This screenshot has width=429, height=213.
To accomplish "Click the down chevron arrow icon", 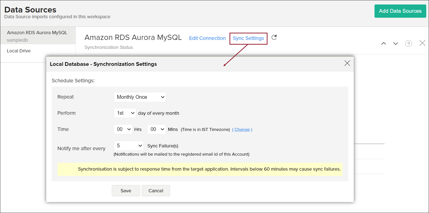I will (x=395, y=43).
